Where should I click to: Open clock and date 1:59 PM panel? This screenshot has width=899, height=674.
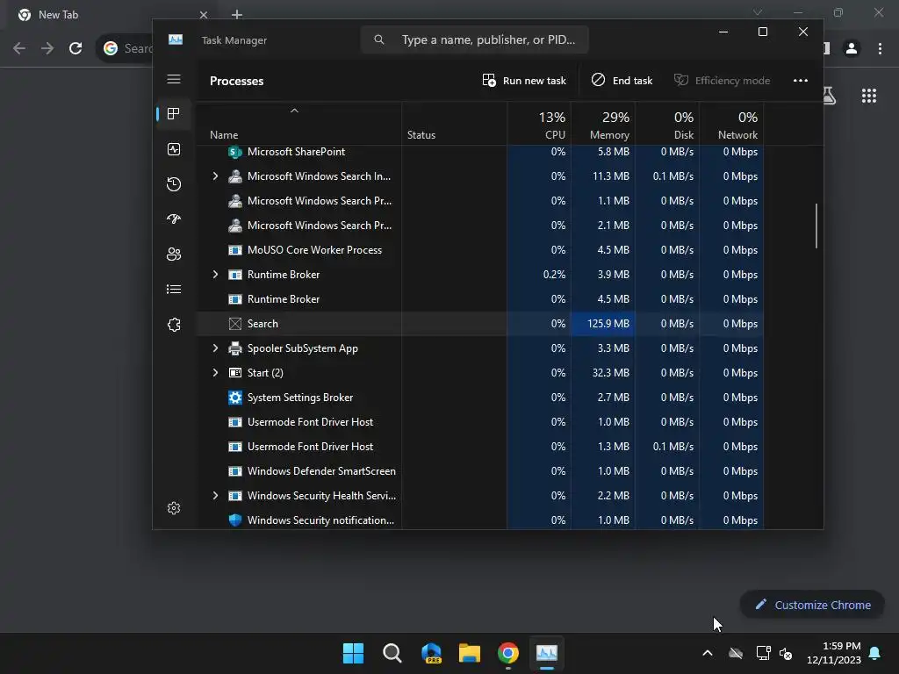coord(834,653)
